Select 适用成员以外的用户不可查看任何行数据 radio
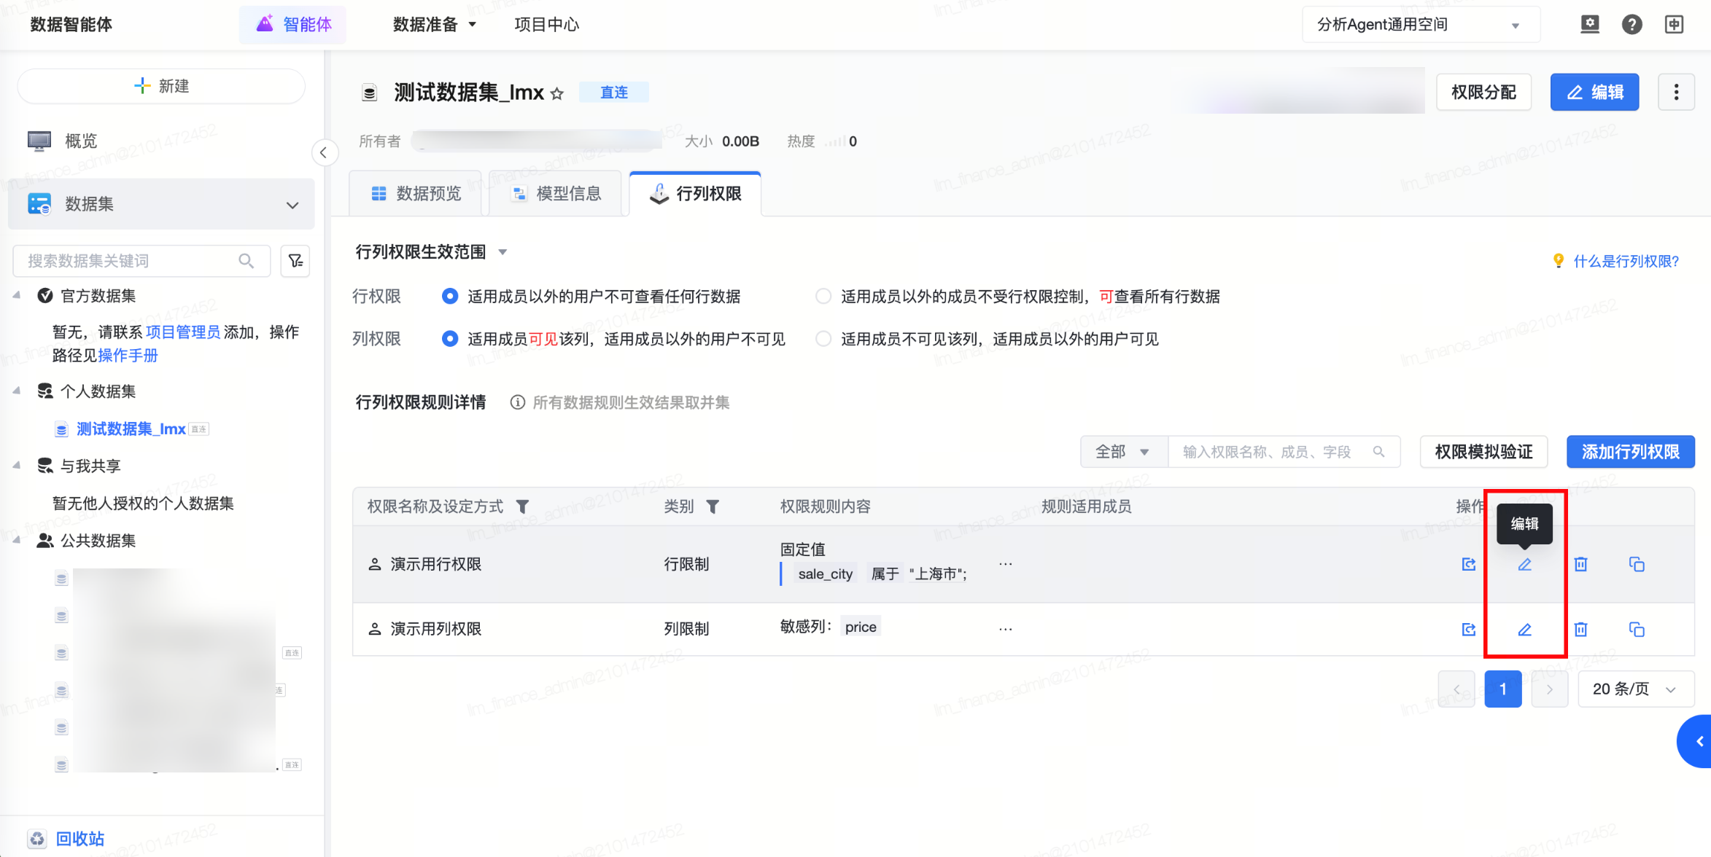This screenshot has width=1711, height=857. [x=450, y=297]
